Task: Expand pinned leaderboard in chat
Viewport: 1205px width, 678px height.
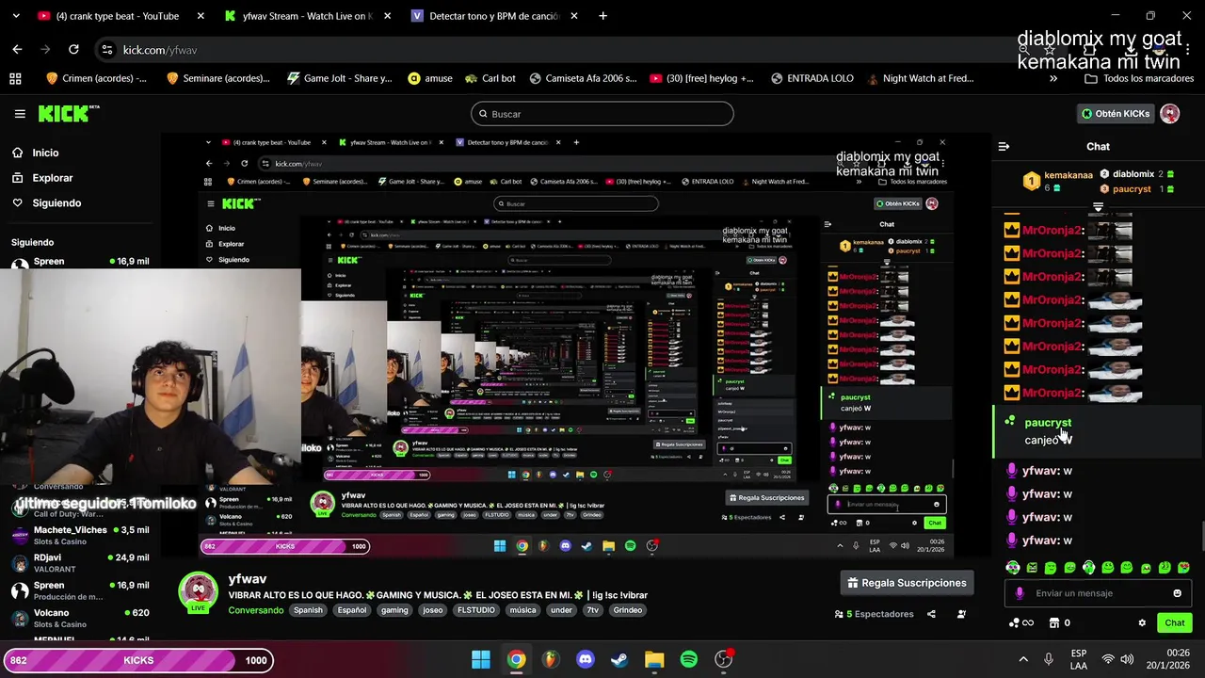Action: point(1098,206)
